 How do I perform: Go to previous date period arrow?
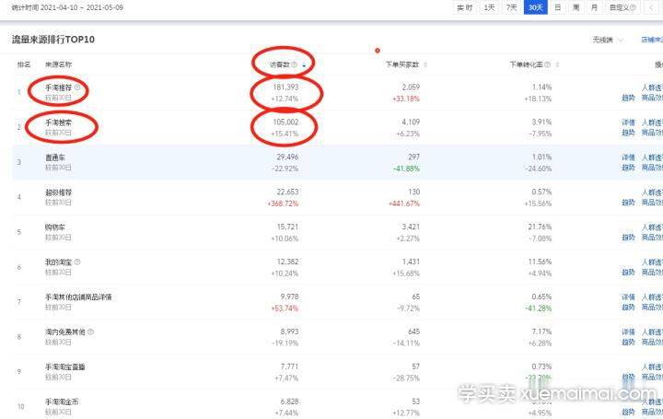(x=651, y=7)
